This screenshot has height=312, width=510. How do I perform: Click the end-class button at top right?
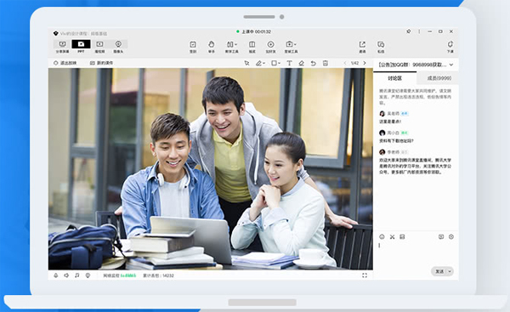click(450, 47)
